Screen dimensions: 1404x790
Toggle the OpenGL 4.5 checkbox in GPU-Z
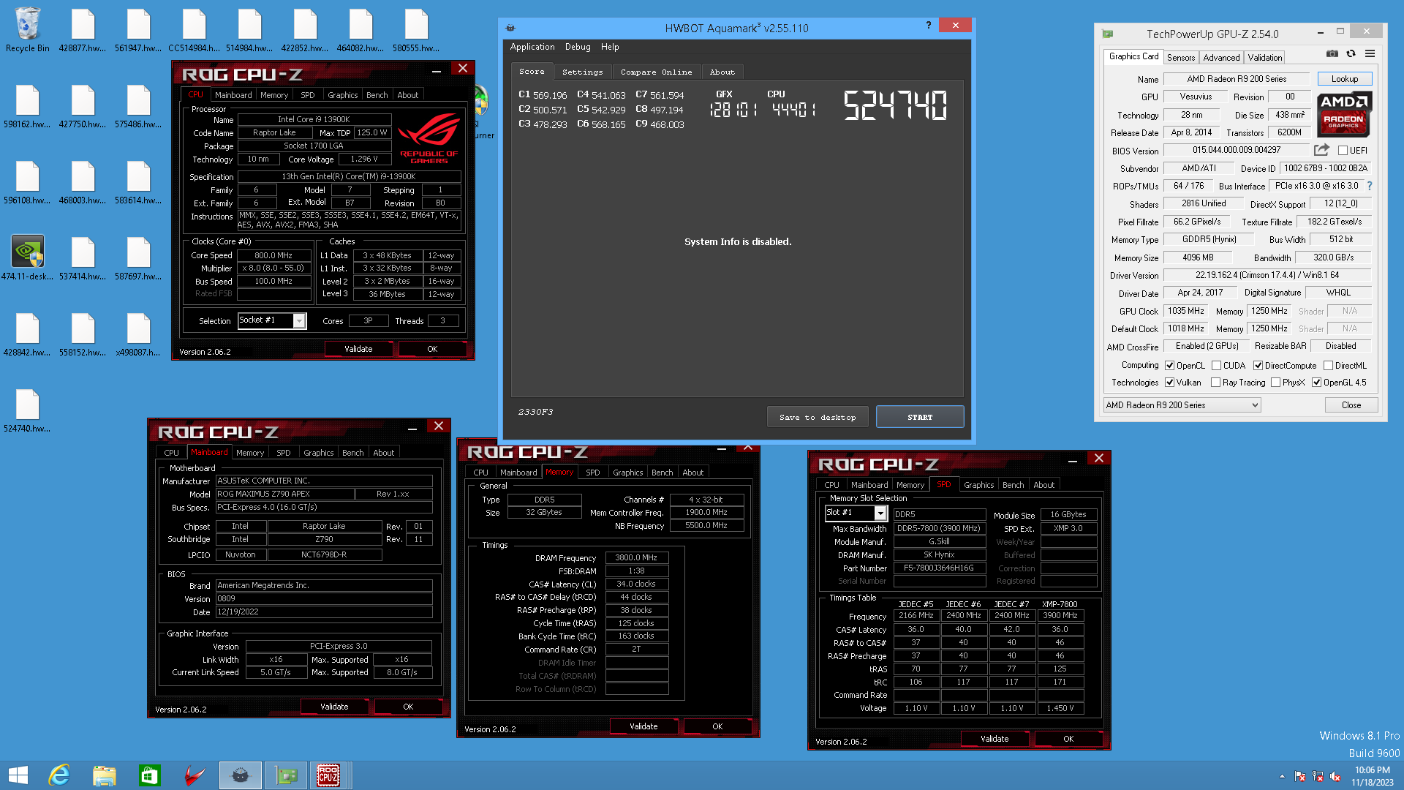pyautogui.click(x=1316, y=383)
